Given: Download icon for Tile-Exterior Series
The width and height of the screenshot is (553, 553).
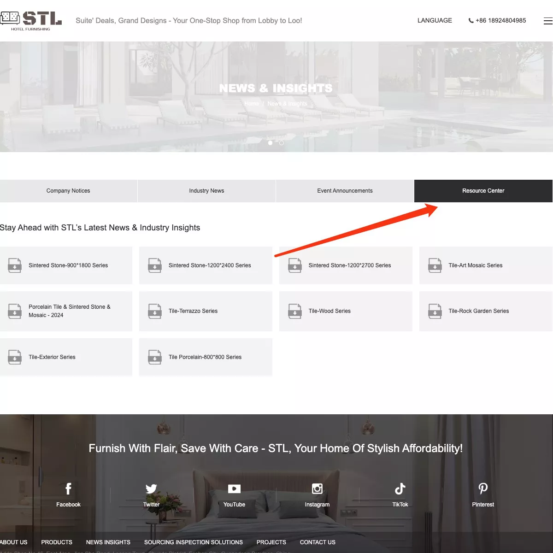Looking at the screenshot, I should (x=15, y=357).
